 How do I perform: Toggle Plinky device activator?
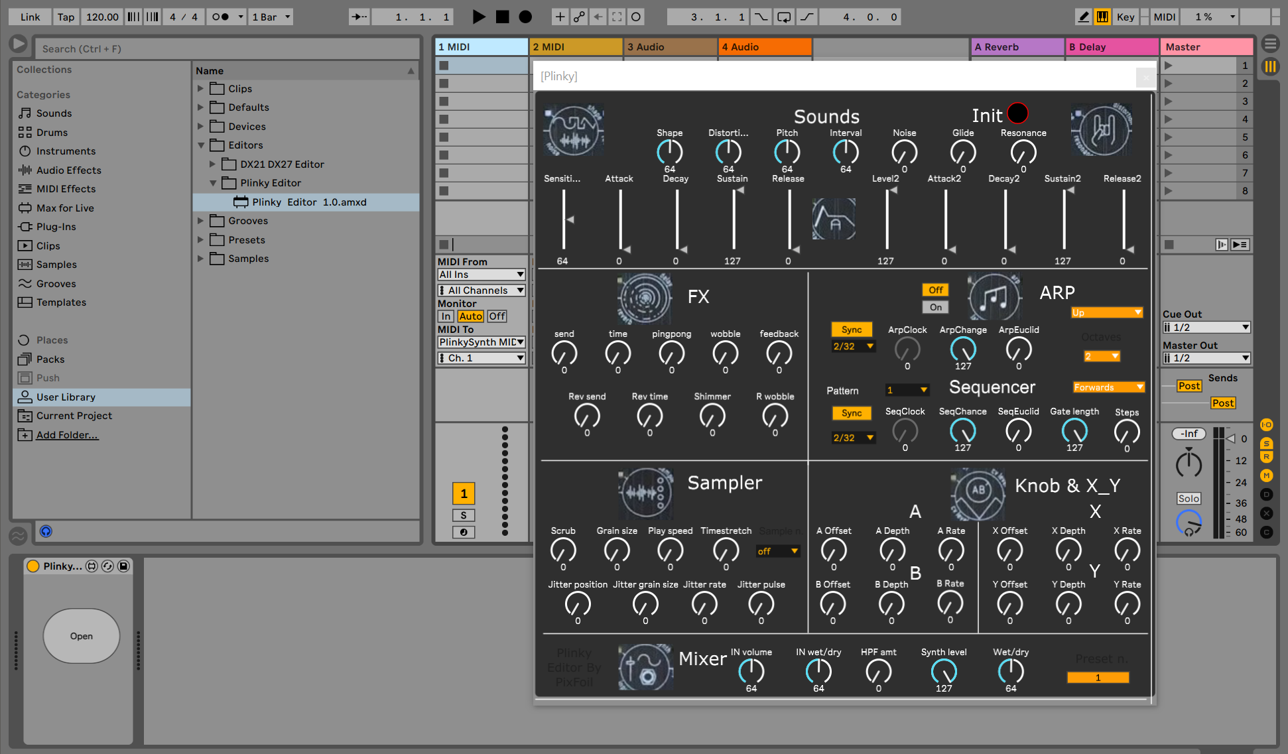pos(32,566)
